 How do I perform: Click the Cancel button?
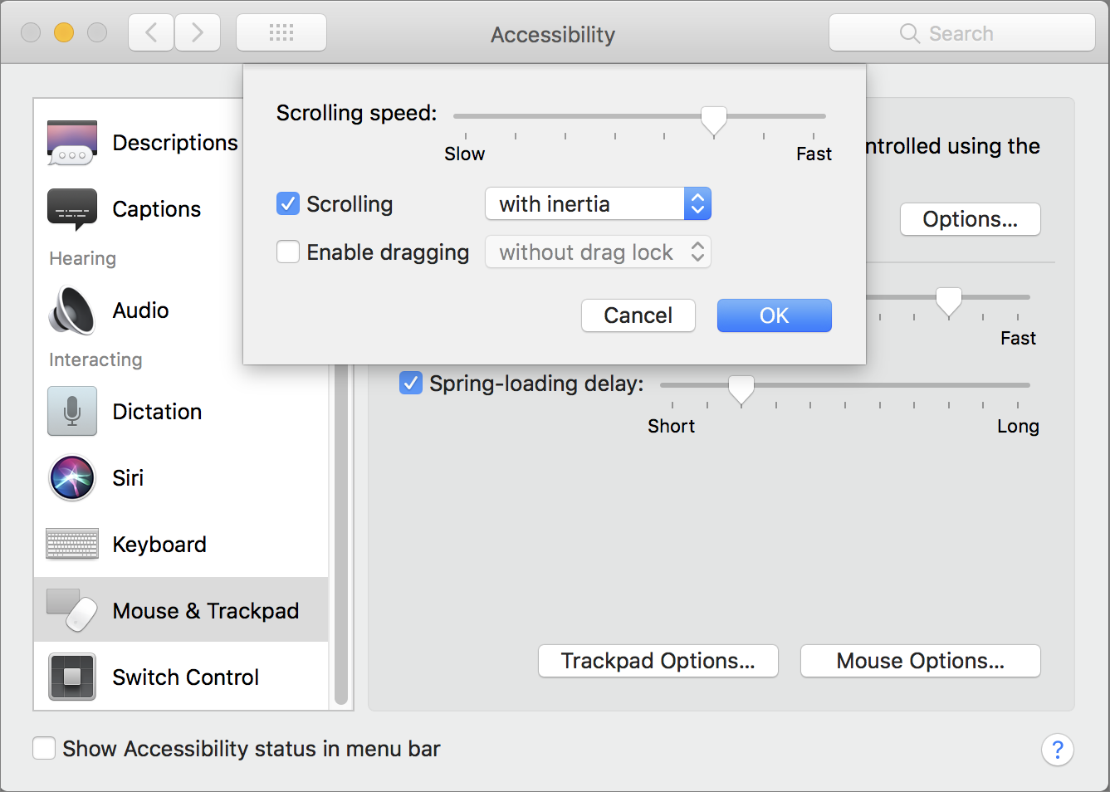pyautogui.click(x=638, y=315)
